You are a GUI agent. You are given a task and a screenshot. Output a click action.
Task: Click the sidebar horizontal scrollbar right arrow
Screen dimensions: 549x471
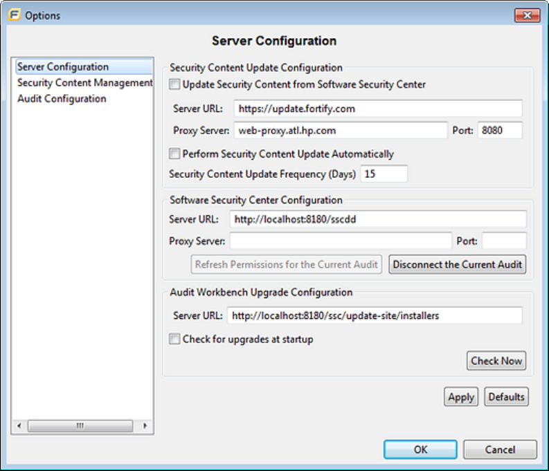[x=145, y=426]
